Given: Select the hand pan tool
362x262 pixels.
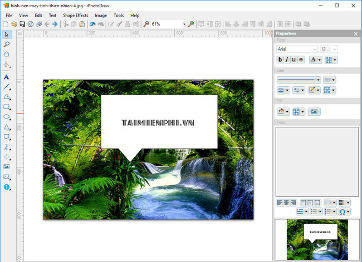Looking at the screenshot, I should pos(7,55).
